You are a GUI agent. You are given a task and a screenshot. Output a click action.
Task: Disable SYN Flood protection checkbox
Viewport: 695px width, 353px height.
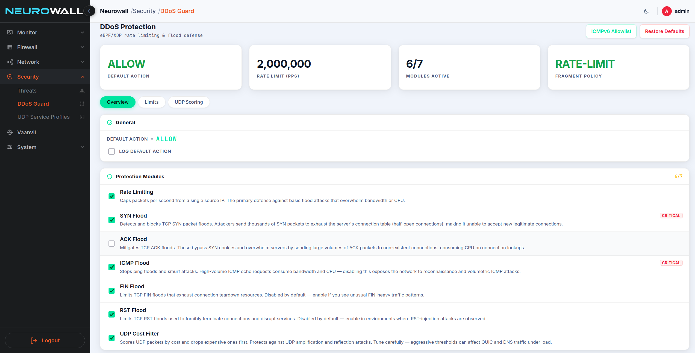pos(111,220)
